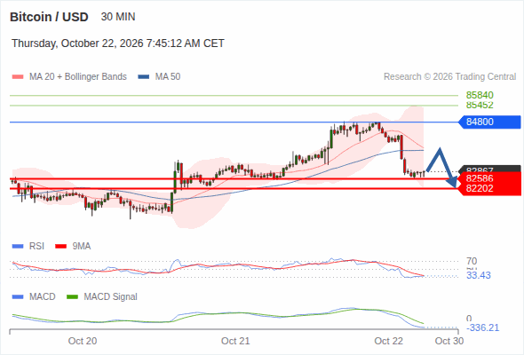Click the Research © 2026 Trading Central credit

coord(449,77)
